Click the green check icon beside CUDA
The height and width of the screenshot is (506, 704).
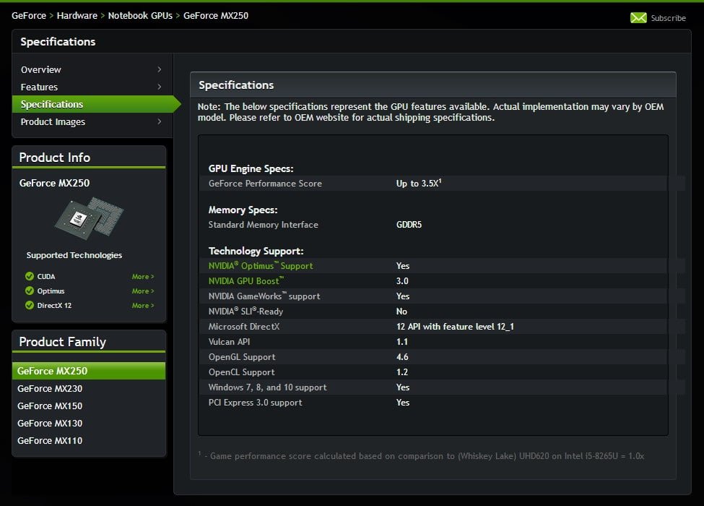pyautogui.click(x=30, y=276)
